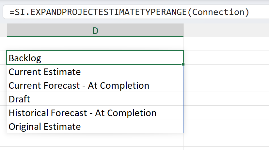Select the Original Estimate cell
The height and width of the screenshot is (150, 269).
pyautogui.click(x=95, y=127)
